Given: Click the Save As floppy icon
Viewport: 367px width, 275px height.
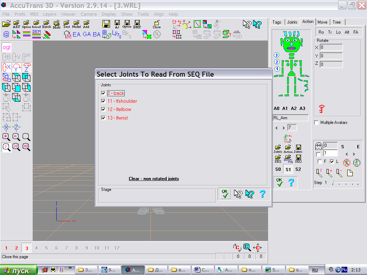Looking at the screenshot, I should (x=117, y=24).
